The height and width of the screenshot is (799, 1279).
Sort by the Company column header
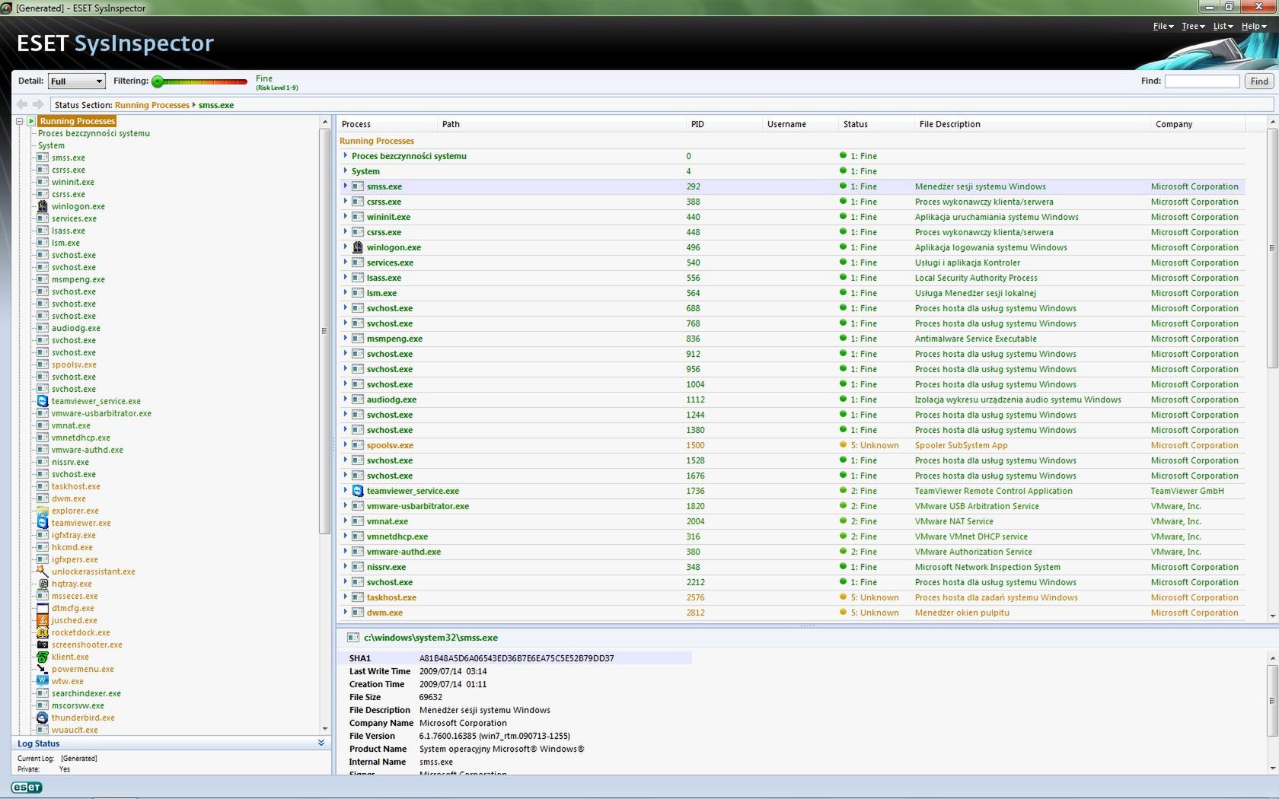coord(1198,124)
